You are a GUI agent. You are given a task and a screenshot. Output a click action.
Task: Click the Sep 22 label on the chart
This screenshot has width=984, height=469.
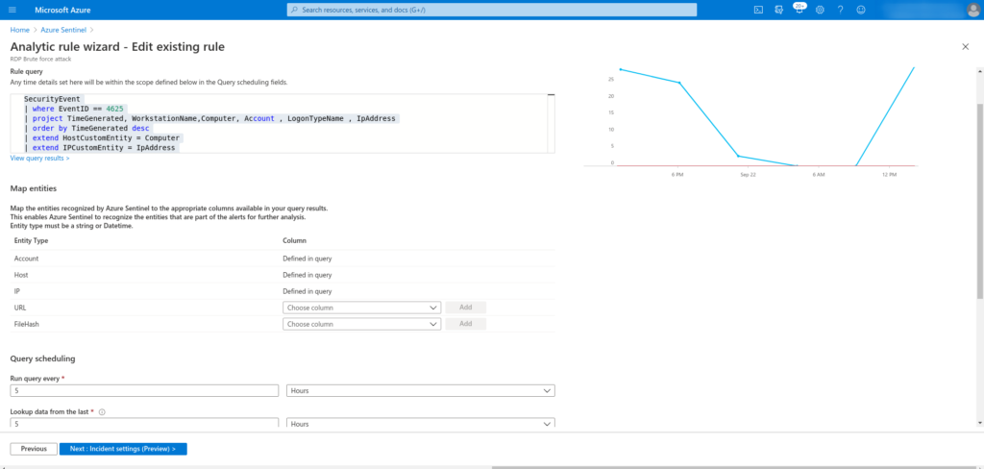(x=748, y=175)
